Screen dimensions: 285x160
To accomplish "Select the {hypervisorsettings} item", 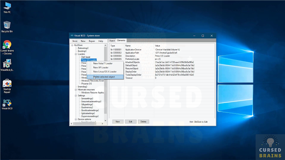I will (90, 116).
